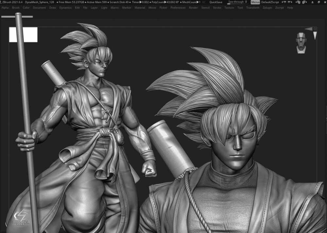Image resolution: width=327 pixels, height=233 pixels.
Task: Open the File menu
Action: point(85,8)
